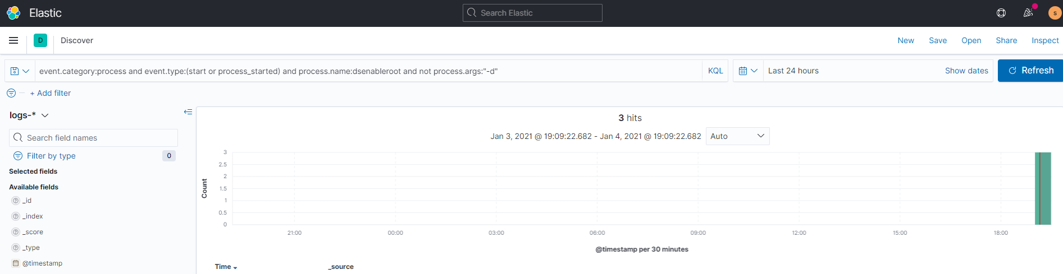Open the help menu icon
Viewport: 1063px width, 274px height.
click(1001, 13)
